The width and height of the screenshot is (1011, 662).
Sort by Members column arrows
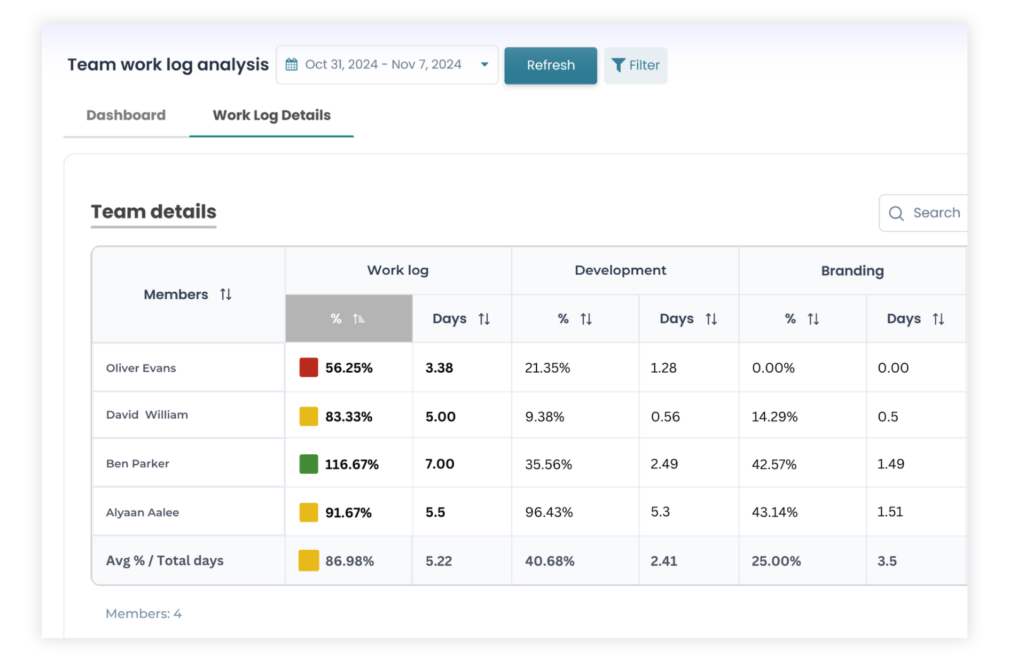(x=226, y=294)
